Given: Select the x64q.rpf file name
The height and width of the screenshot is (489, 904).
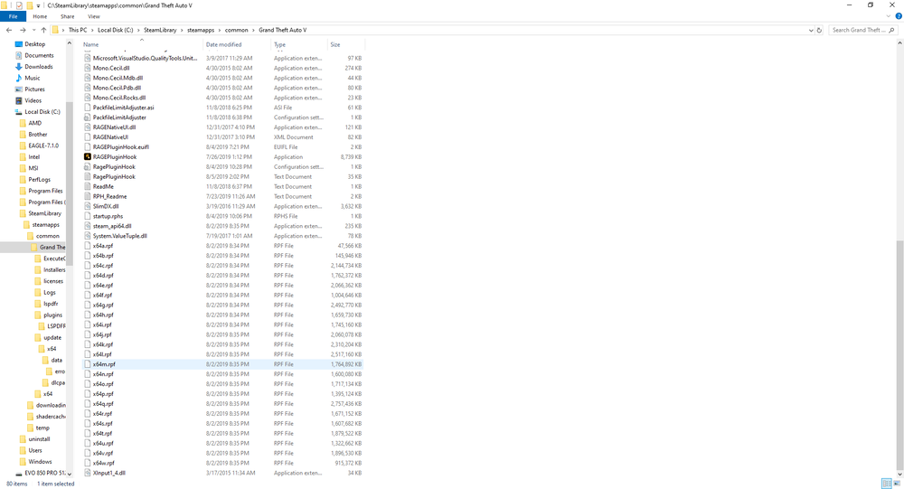Looking at the screenshot, I should 103,404.
